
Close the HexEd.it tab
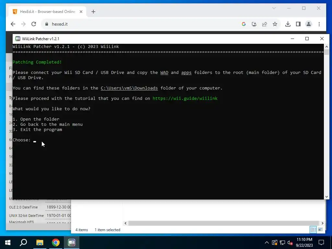tap(81, 12)
